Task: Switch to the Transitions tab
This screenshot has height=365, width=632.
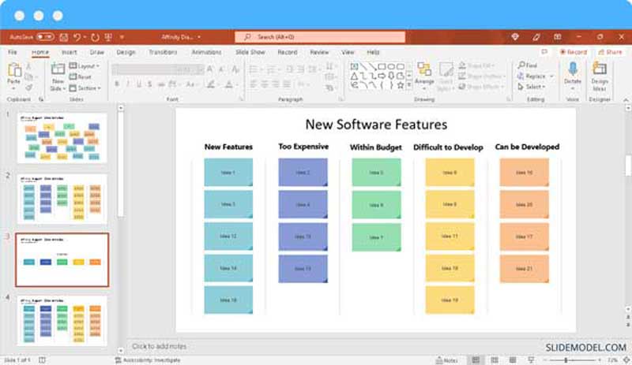Action: pos(163,52)
